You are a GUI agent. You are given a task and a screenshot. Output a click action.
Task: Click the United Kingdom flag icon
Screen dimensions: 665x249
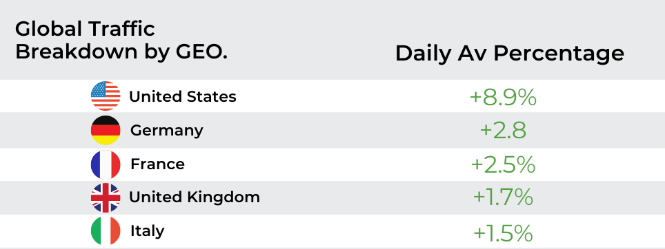pyautogui.click(x=106, y=197)
